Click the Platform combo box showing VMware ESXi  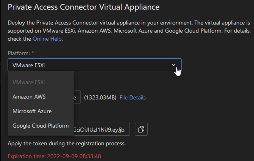pos(95,65)
